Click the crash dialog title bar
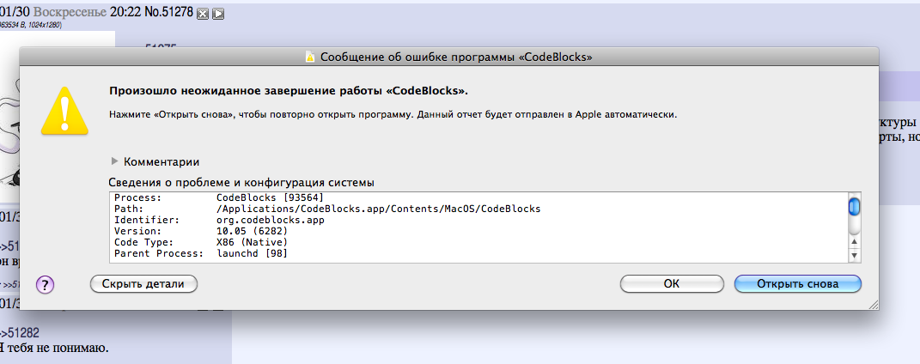920x364 pixels. tap(449, 57)
